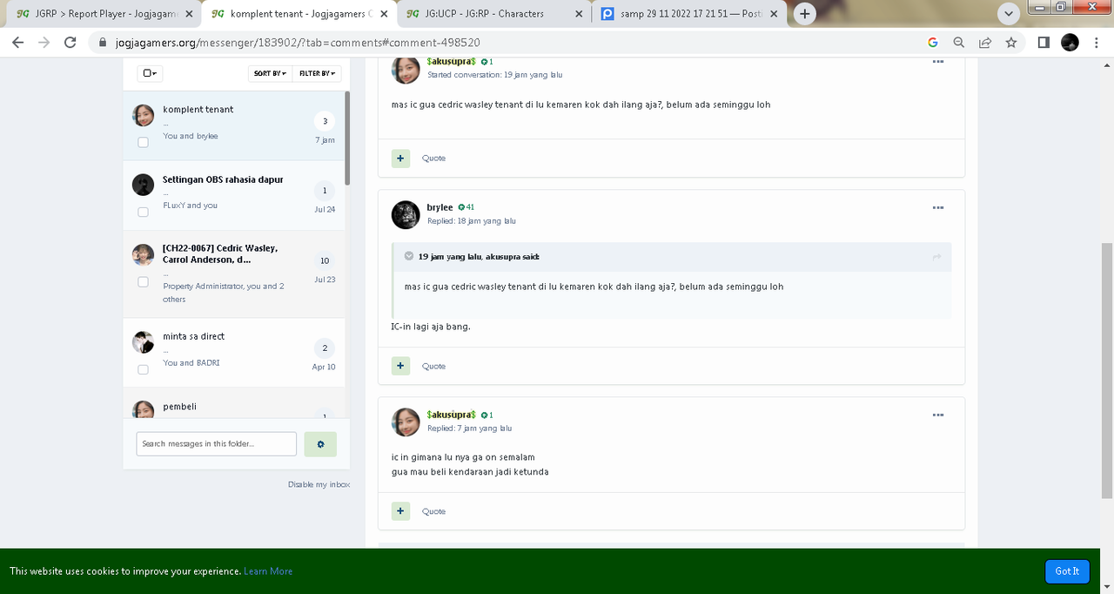Tick the minta sa direct checkbox
The width and height of the screenshot is (1114, 594).
(x=143, y=369)
